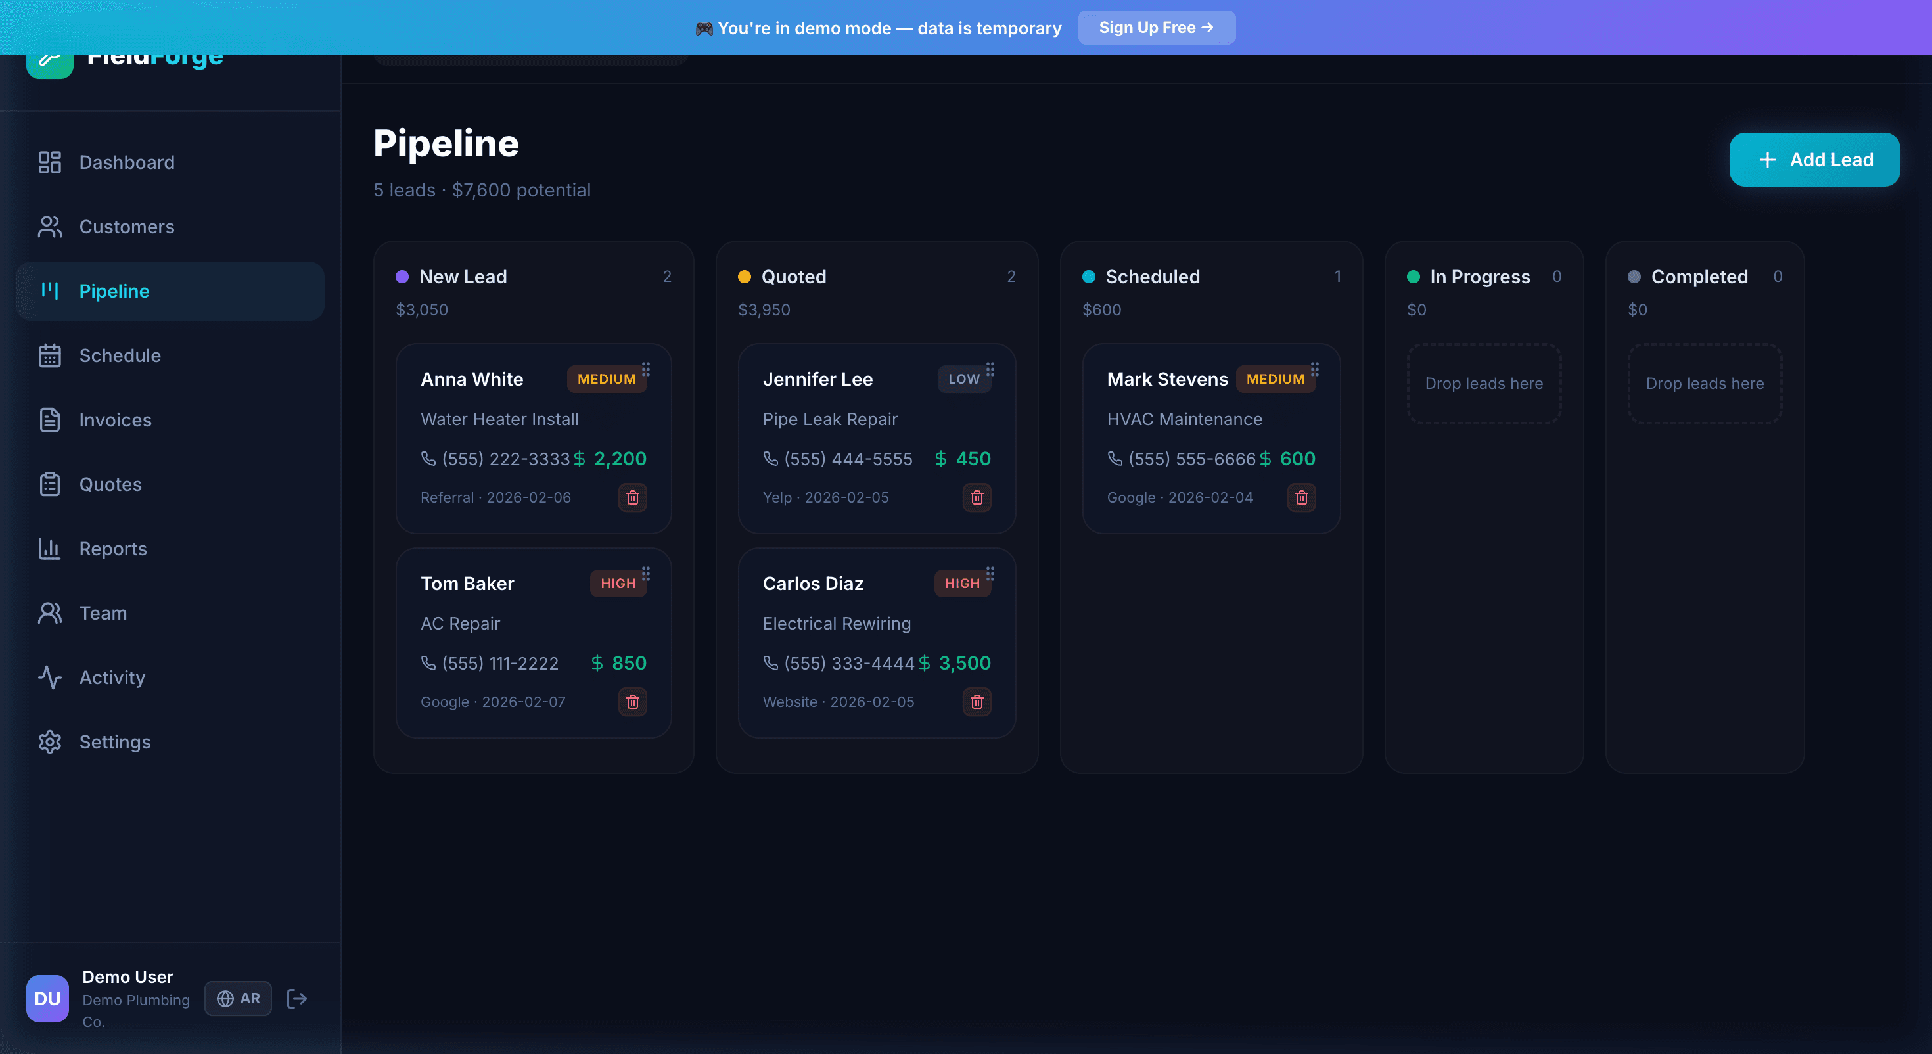Select Pipeline in the navigation menu
The height and width of the screenshot is (1054, 1932).
pyautogui.click(x=114, y=291)
